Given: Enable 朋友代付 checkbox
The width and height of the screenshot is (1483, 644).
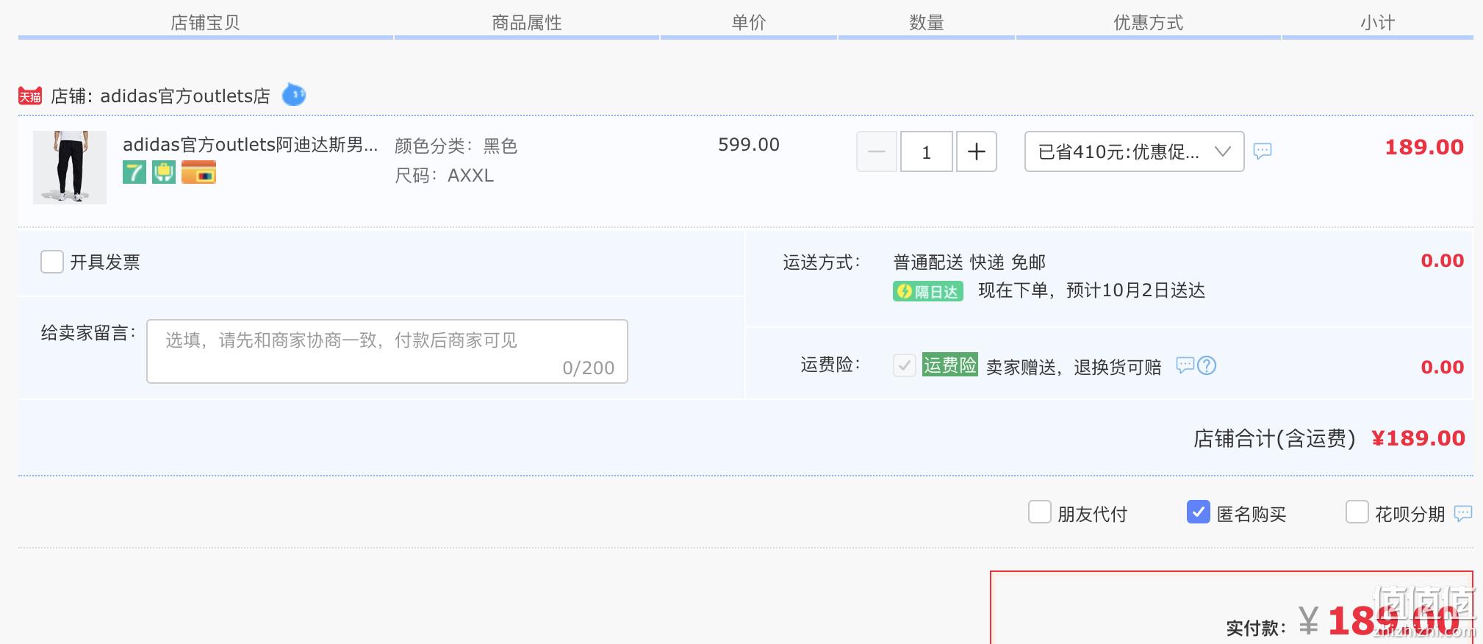Looking at the screenshot, I should coord(1040,512).
